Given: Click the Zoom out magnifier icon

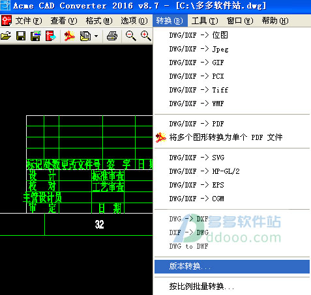Looking at the screenshot, I should [131, 36].
